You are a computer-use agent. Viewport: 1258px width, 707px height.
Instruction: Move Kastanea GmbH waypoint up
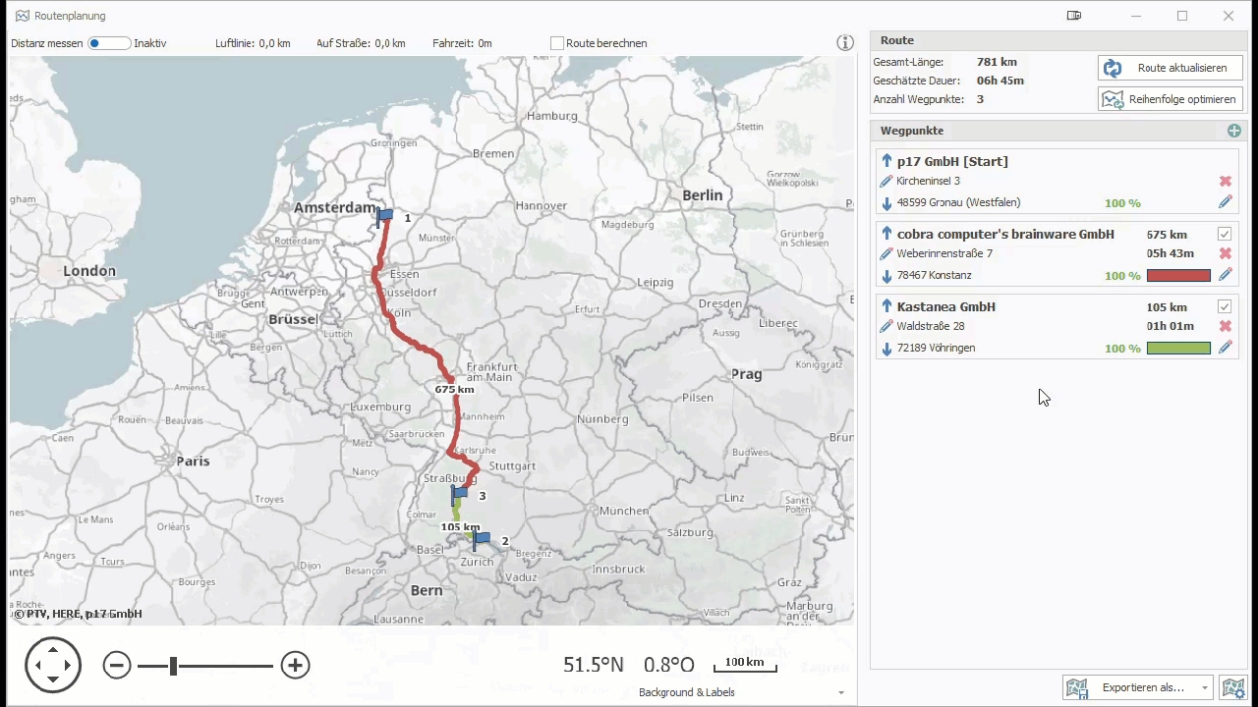(886, 306)
